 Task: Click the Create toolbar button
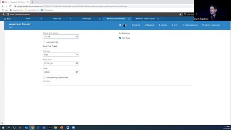pos(136,25)
